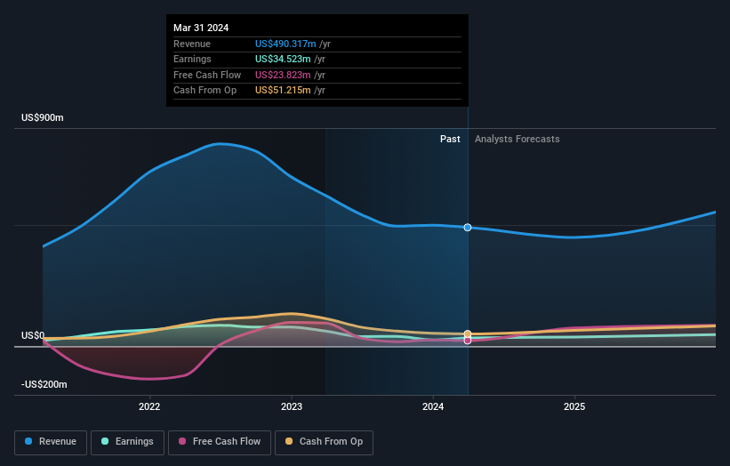Viewport: 730px width, 466px height.
Task: Click the US$0 y-axis label
Action: point(33,335)
